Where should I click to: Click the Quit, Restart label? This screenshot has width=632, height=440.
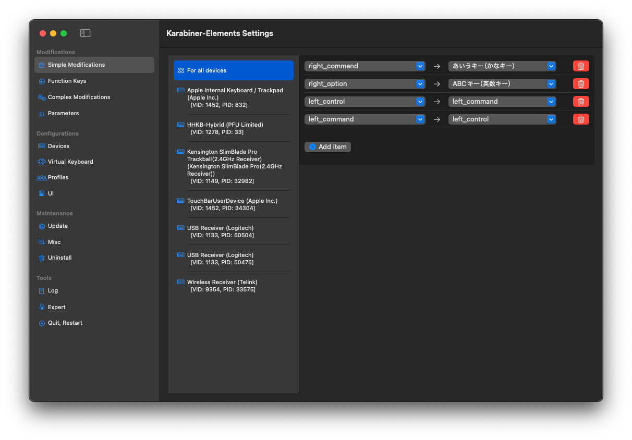pos(65,323)
